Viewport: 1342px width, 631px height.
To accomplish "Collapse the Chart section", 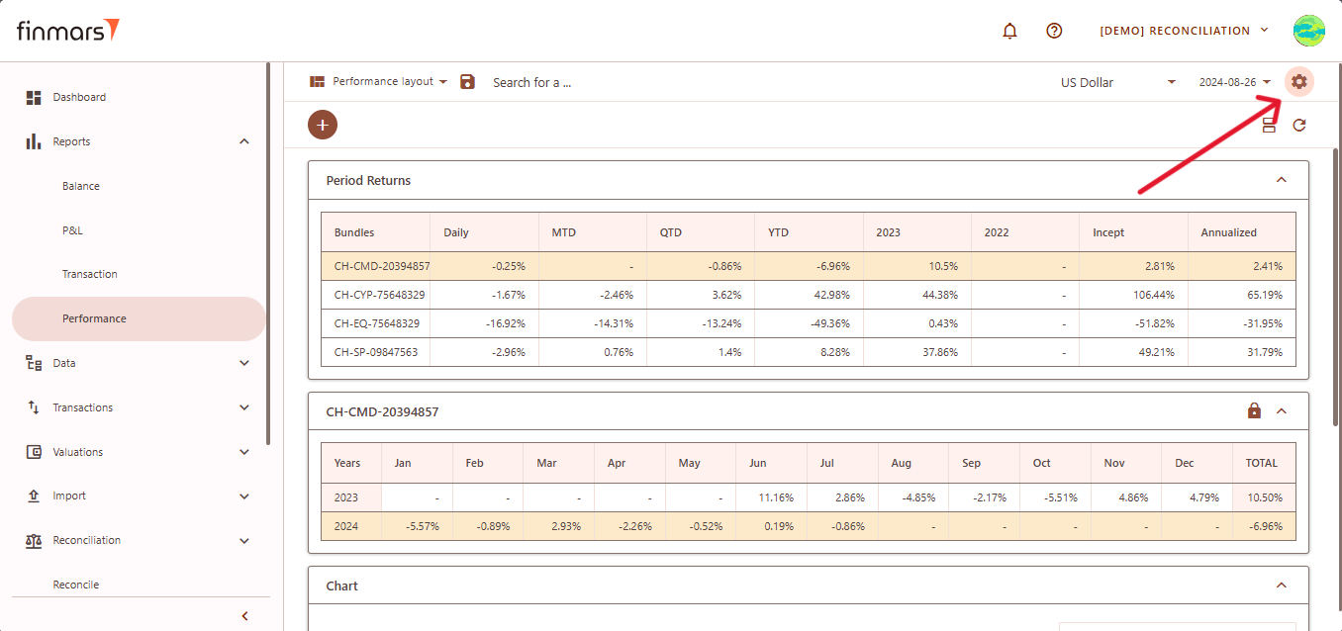I will point(1281,586).
